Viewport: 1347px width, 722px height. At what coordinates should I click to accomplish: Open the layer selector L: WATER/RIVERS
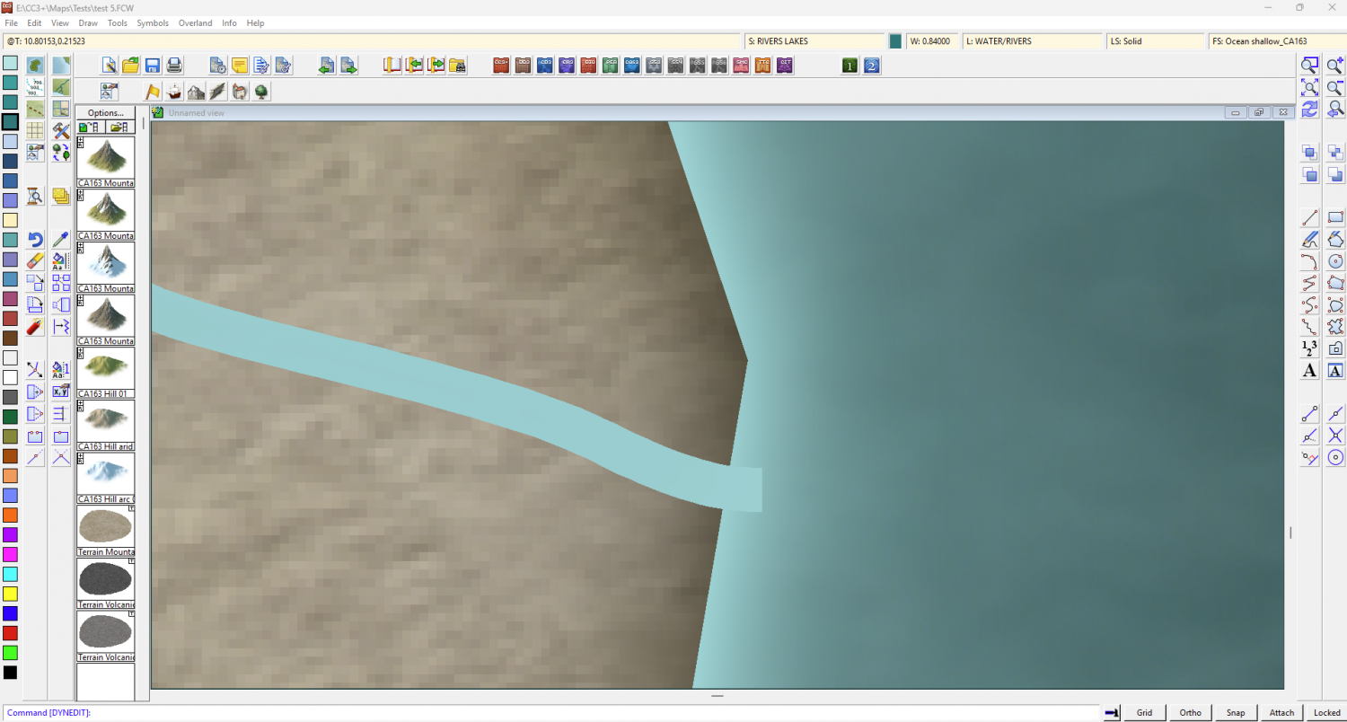(x=1033, y=41)
